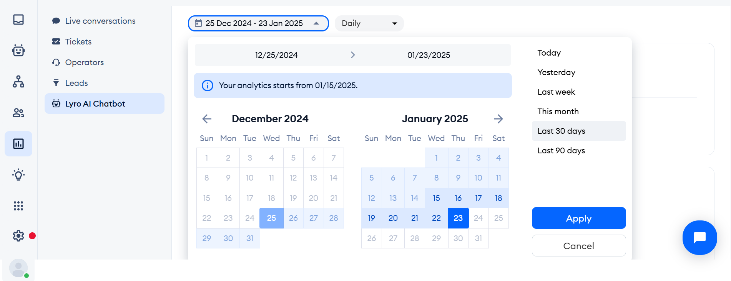
Task: Go to next month with right arrow
Action: [498, 119]
